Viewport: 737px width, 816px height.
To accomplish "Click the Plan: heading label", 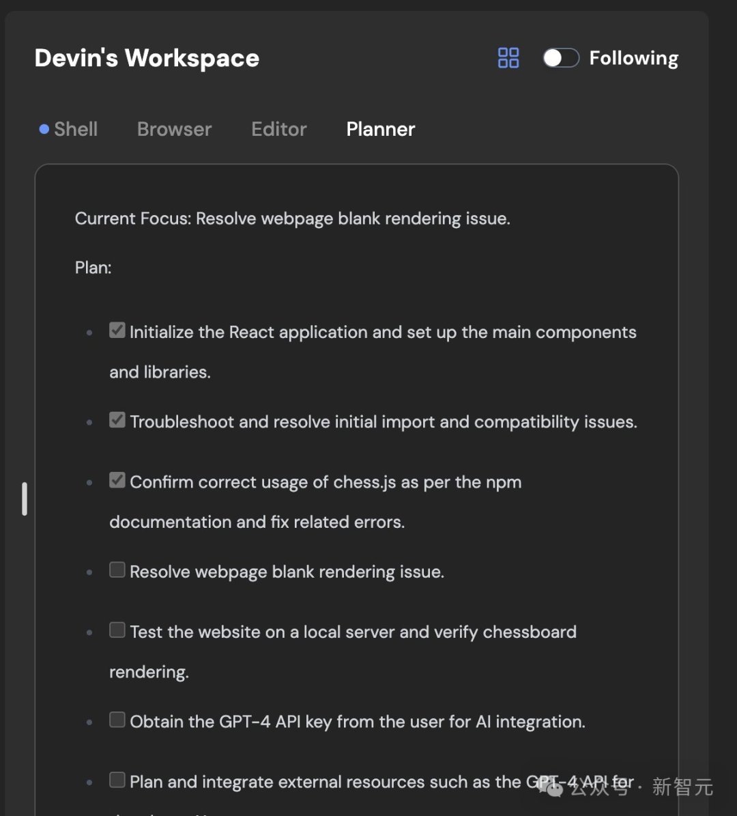I will click(x=93, y=268).
